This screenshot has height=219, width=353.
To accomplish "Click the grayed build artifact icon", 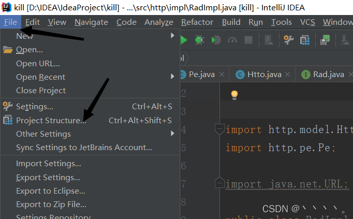I will 269,40.
